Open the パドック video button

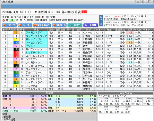coord(9,25)
